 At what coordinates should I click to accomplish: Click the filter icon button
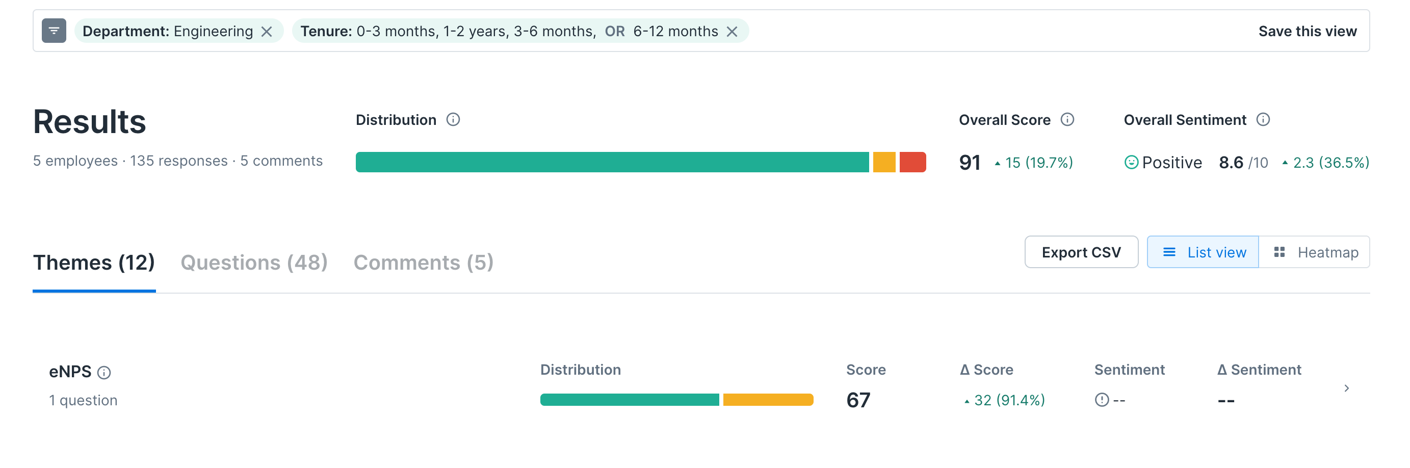[x=54, y=31]
